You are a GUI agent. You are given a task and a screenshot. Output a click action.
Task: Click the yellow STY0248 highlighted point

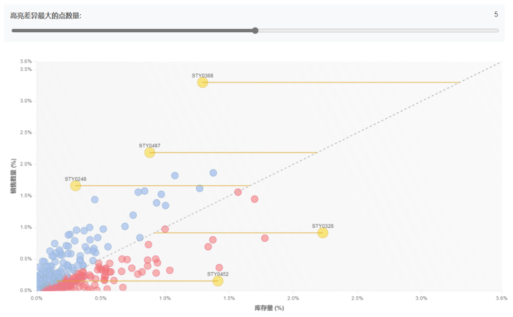[76, 186]
